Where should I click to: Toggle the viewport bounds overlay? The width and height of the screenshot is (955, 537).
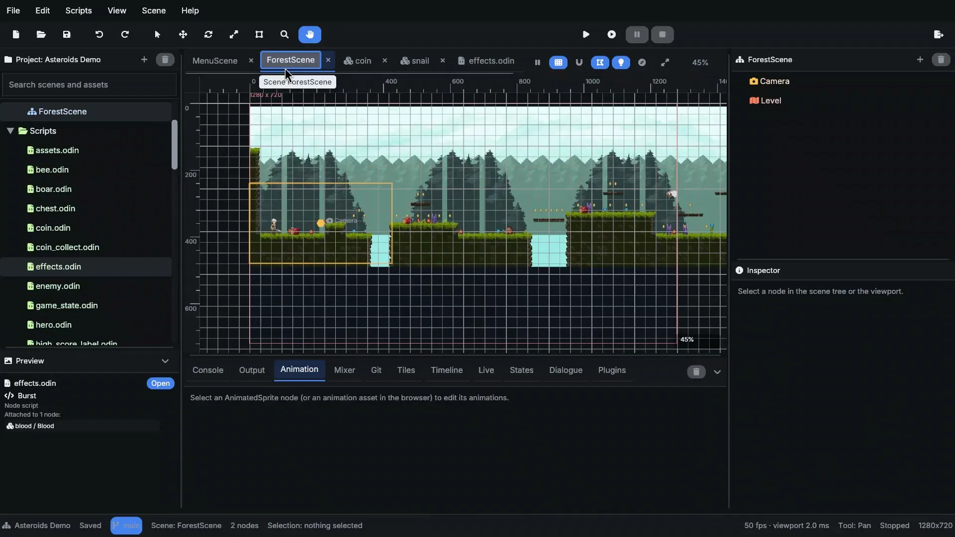(600, 63)
